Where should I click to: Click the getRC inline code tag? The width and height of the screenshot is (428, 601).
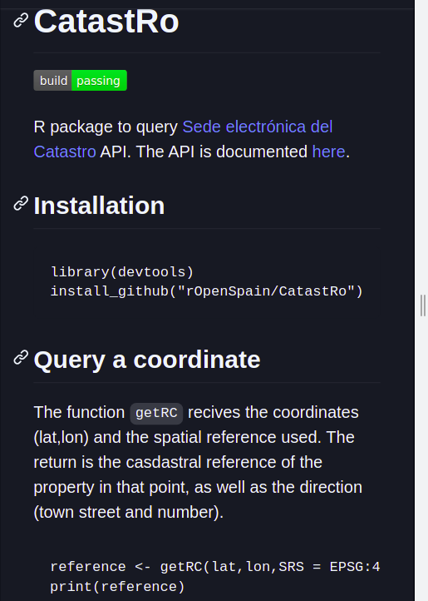click(x=156, y=413)
